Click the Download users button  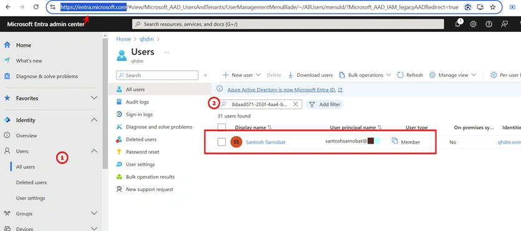(x=310, y=75)
